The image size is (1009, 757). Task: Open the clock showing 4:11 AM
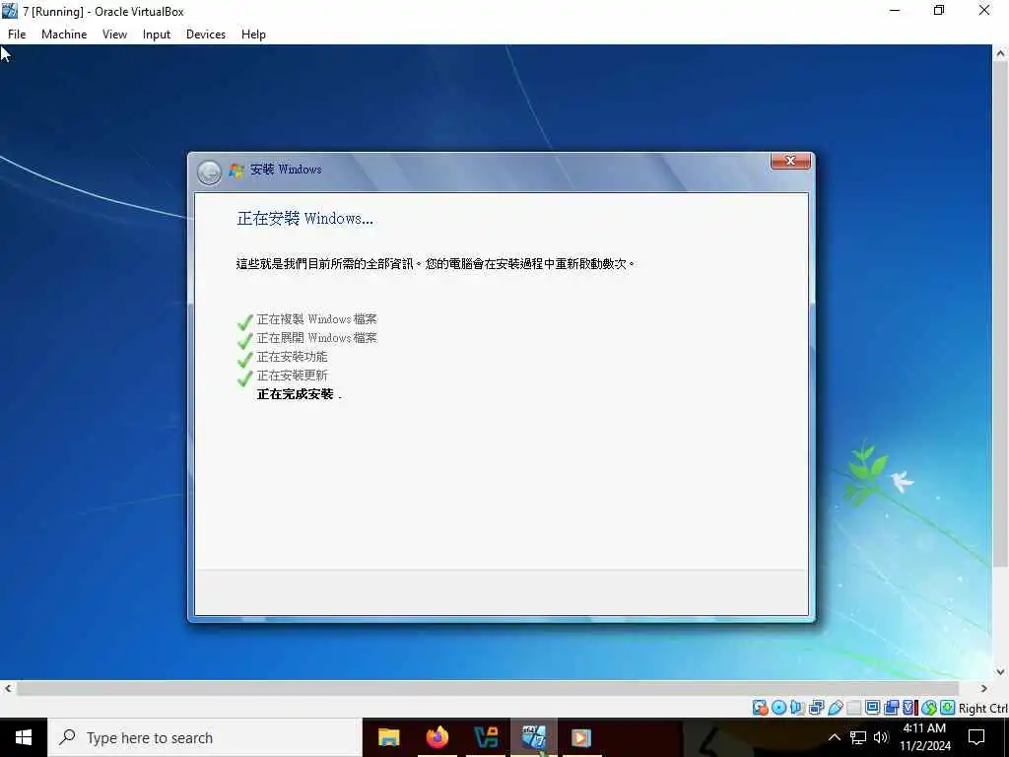(x=924, y=737)
